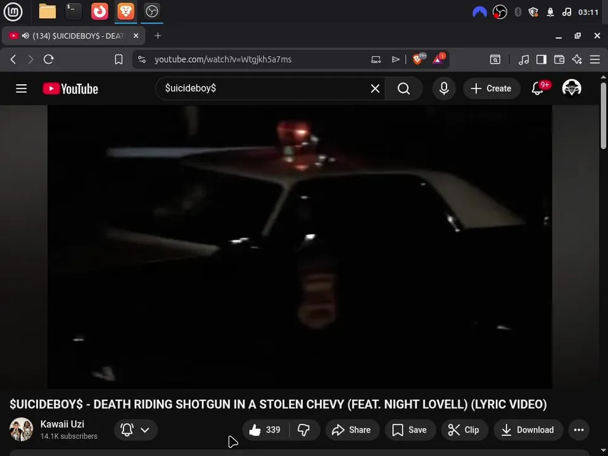The width and height of the screenshot is (608, 456).
Task: Open the Kawaii Uzi channel avatar
Action: [x=22, y=429]
